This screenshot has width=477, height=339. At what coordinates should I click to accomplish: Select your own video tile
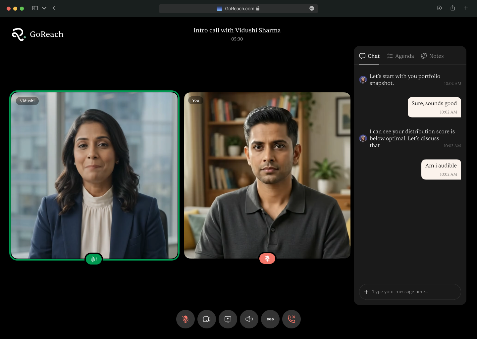coord(267,175)
